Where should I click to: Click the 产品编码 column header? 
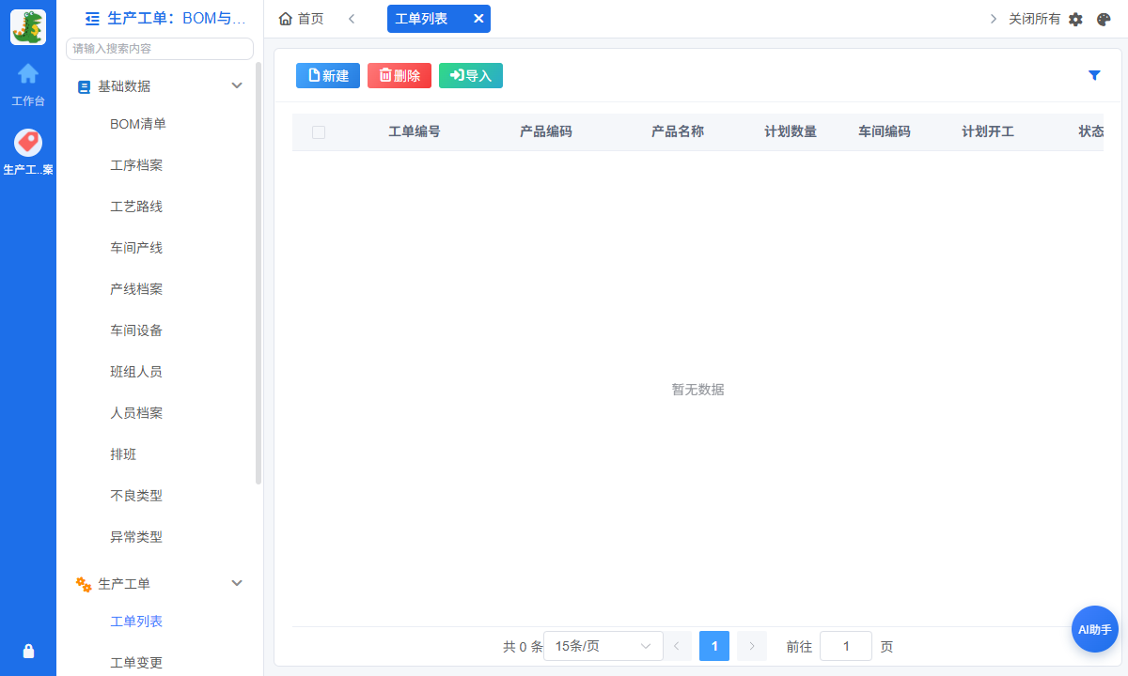click(546, 132)
